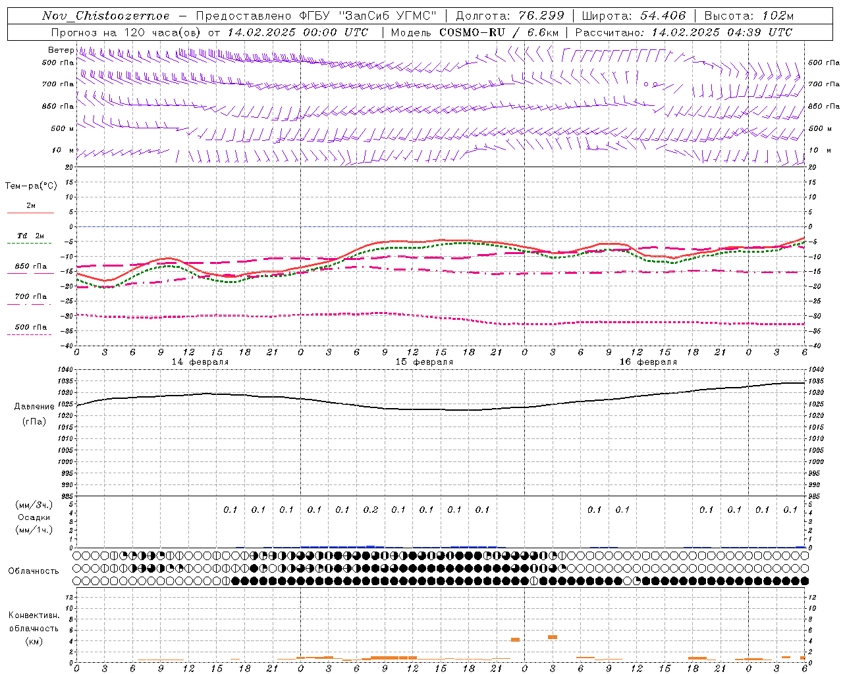Click the forecast start 14.02.2025 00:00 UTC
Image resolution: width=843 pixels, height=674 pixels.
[298, 32]
